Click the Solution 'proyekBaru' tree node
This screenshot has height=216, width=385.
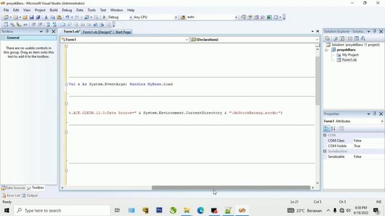[x=356, y=45]
